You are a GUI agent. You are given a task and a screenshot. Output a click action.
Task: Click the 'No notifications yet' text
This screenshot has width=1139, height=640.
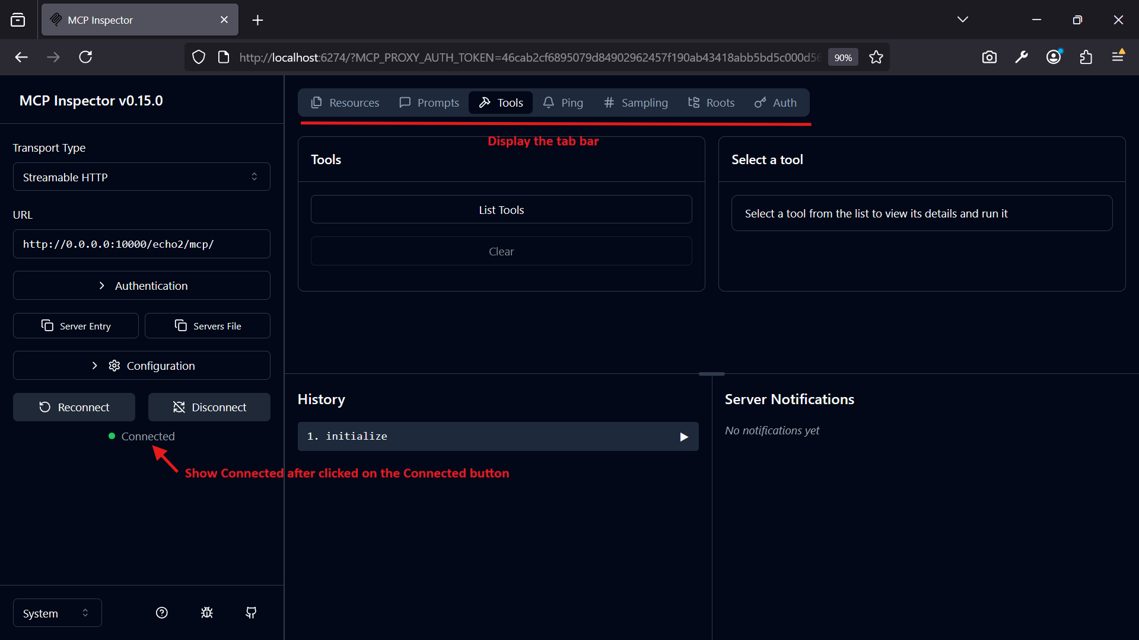772,431
